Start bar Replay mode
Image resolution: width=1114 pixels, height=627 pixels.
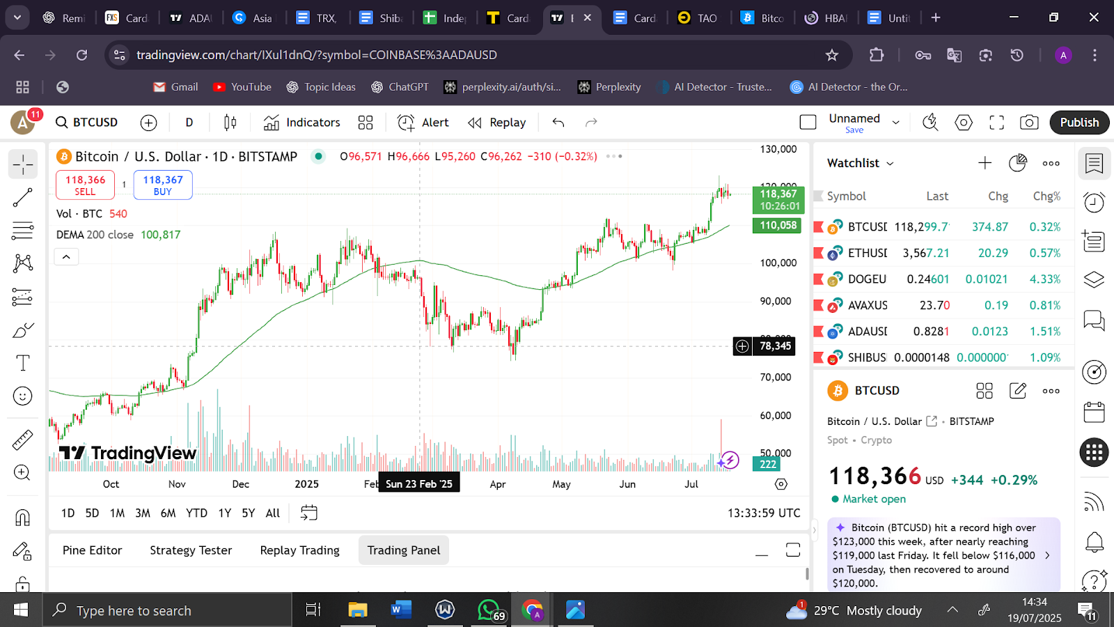click(497, 123)
